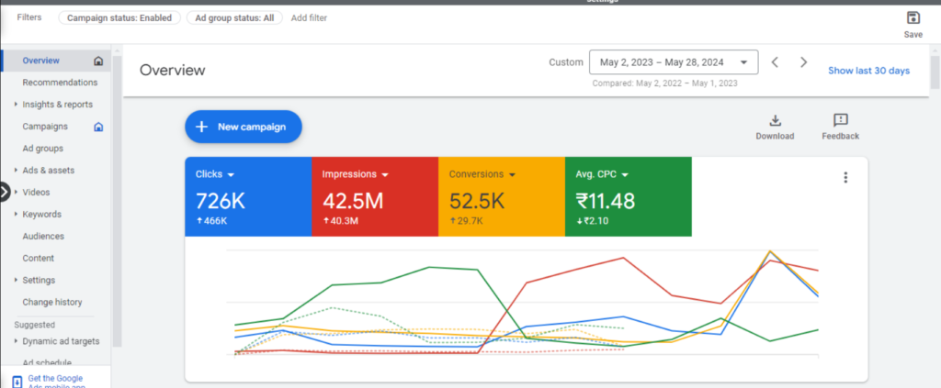Click the Suggested section heading
Image resolution: width=941 pixels, height=388 pixels.
tap(35, 325)
